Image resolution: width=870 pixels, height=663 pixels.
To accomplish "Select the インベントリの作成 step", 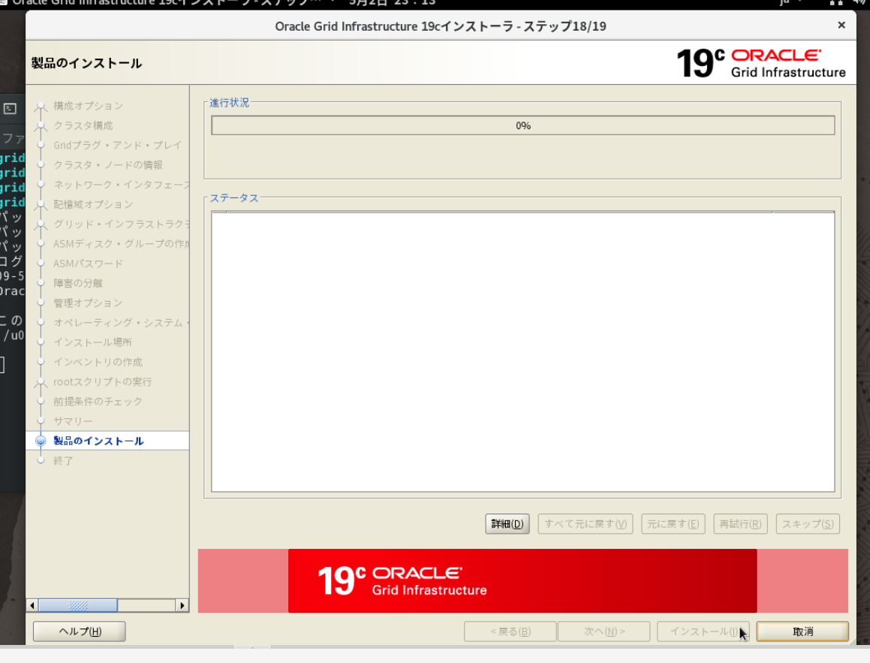I will point(98,362).
